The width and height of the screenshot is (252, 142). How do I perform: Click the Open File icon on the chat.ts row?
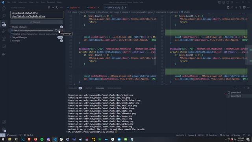[x=56, y=30]
